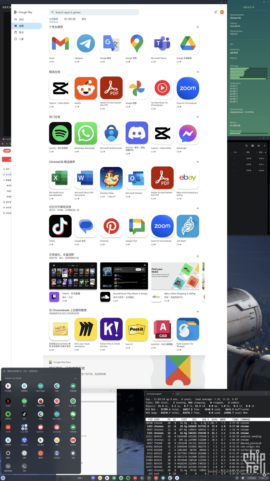270x481 pixels.
Task: Click the 11月26日 date on the shelf
Action: tap(252, 478)
